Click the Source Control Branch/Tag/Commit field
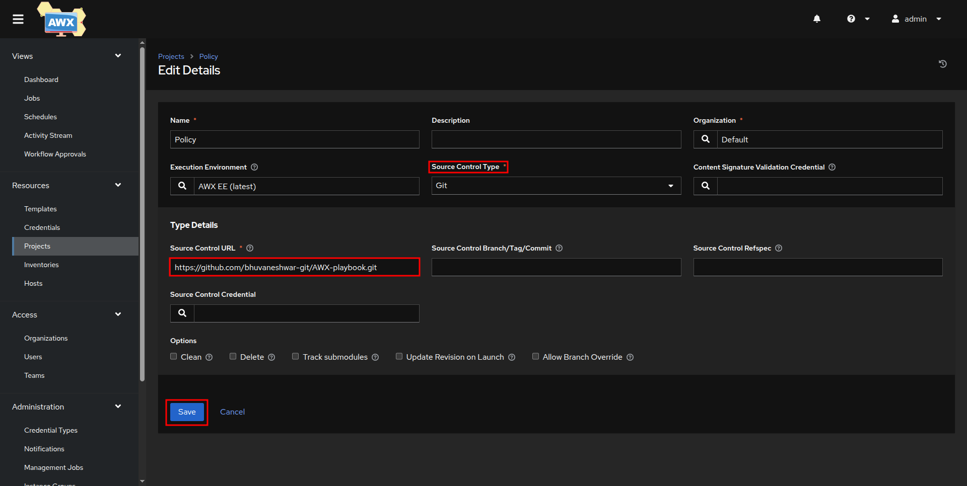The width and height of the screenshot is (967, 486). (x=556, y=267)
